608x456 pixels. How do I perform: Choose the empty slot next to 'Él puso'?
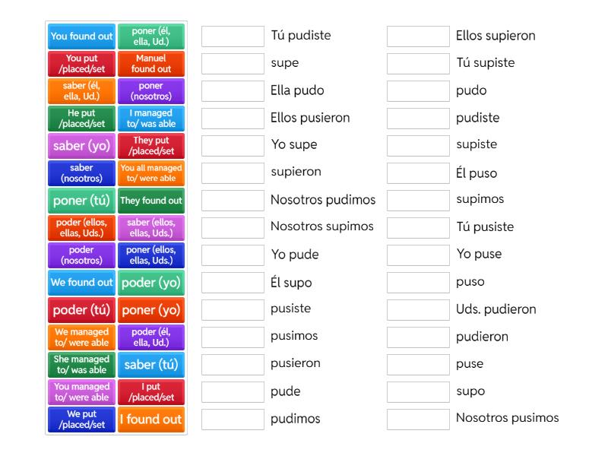(418, 173)
